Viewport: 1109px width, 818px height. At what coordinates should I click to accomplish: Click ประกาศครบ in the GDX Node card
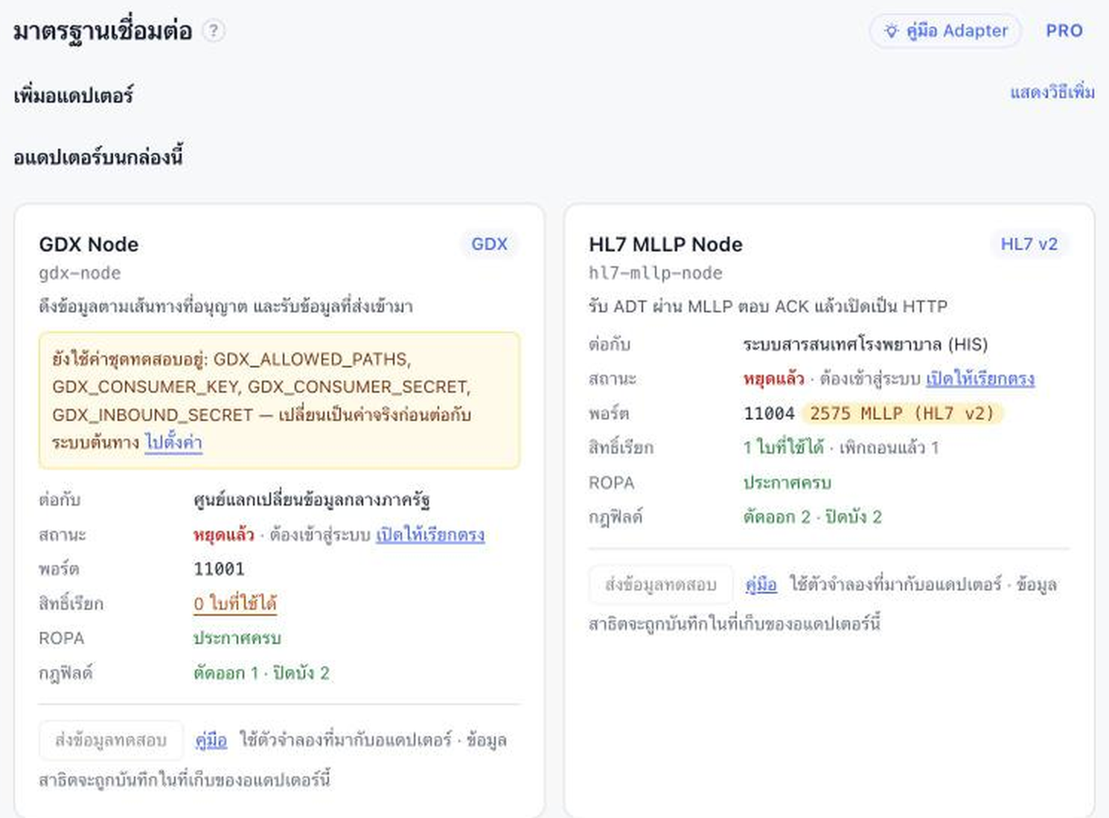pos(237,639)
